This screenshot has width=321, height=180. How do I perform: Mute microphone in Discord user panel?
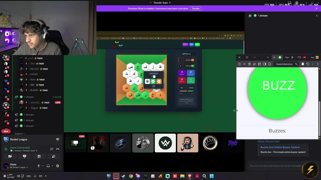click(38, 166)
